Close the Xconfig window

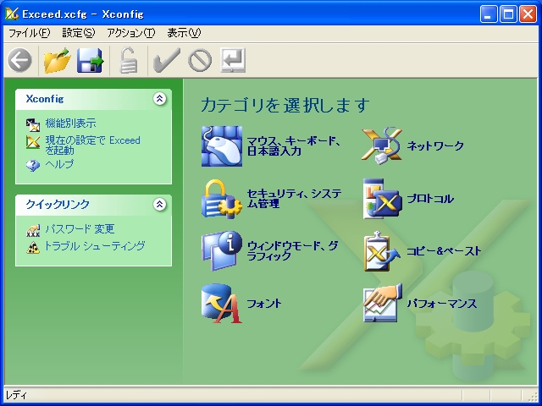pos(528,14)
